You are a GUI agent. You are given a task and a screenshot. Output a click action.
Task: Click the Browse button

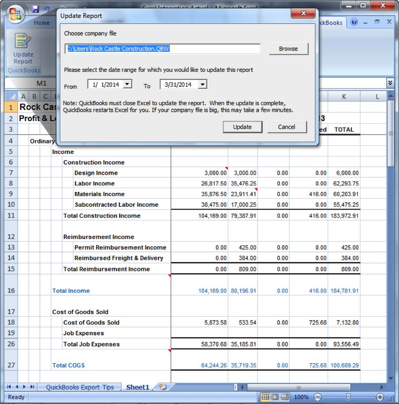click(x=288, y=48)
